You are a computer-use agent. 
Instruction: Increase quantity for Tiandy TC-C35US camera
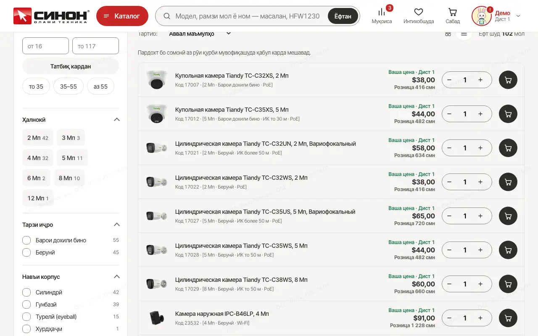480,216
